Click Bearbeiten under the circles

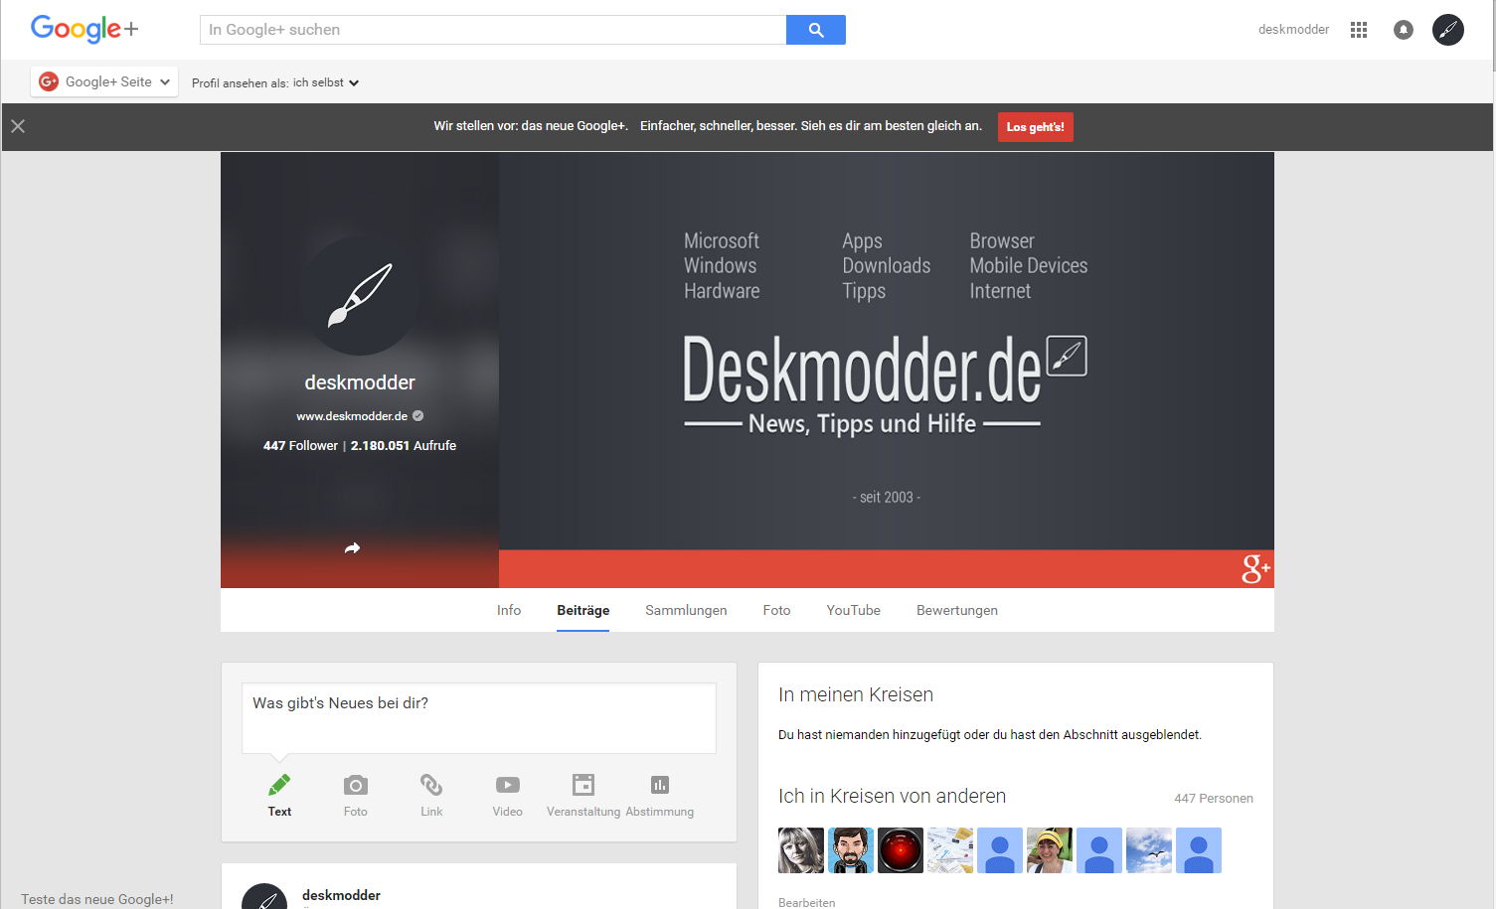[x=807, y=902]
